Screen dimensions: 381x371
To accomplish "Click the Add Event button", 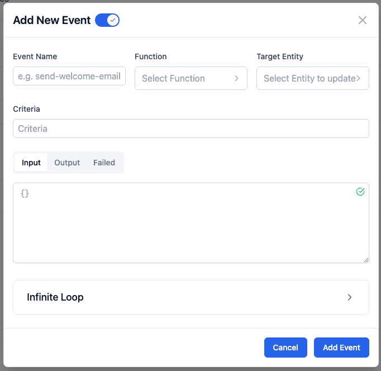I will (x=341, y=348).
